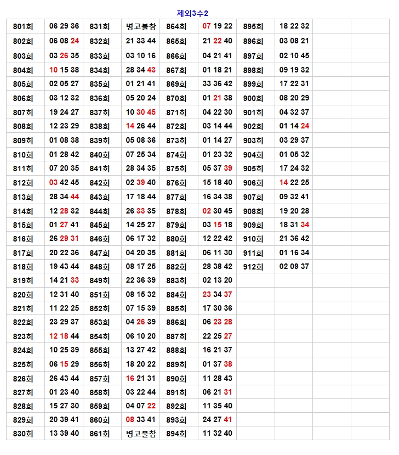This screenshot has width=399, height=455.
Task: Select numbers 23 34 37 for 884회
Action: click(x=217, y=295)
